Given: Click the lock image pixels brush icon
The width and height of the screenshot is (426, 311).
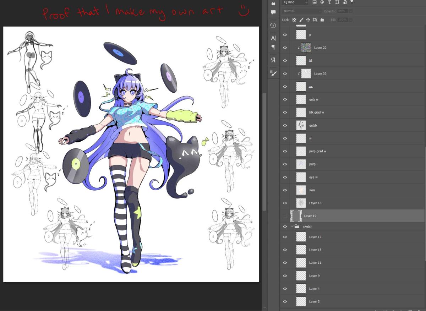Looking at the screenshot, I should 301,20.
